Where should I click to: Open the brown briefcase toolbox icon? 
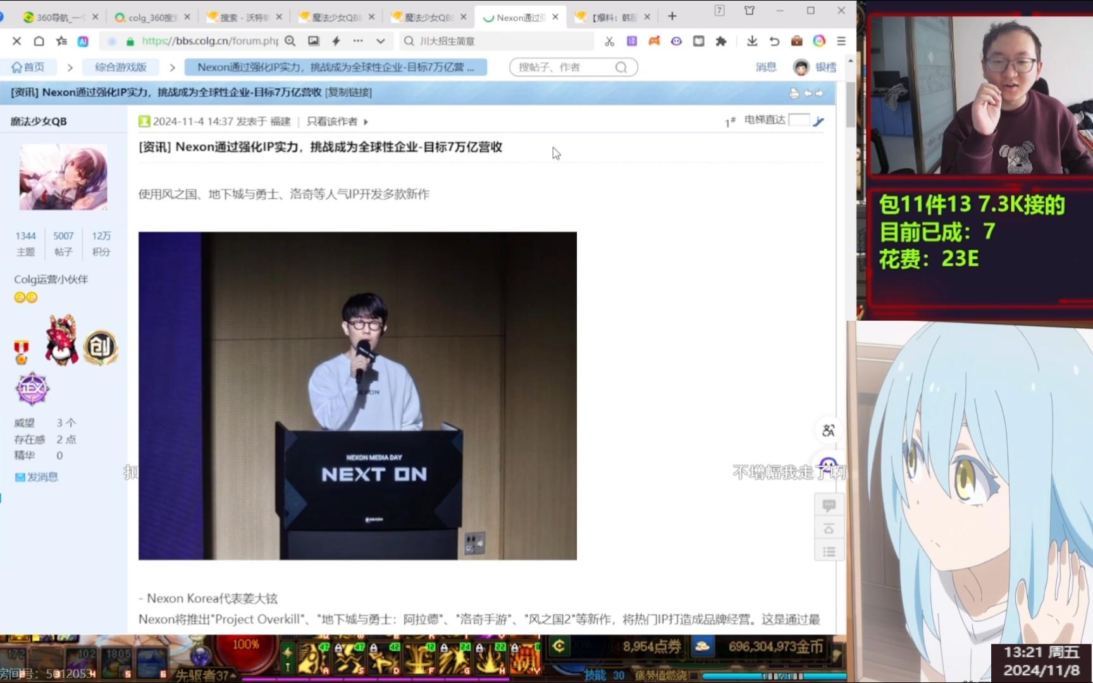797,41
